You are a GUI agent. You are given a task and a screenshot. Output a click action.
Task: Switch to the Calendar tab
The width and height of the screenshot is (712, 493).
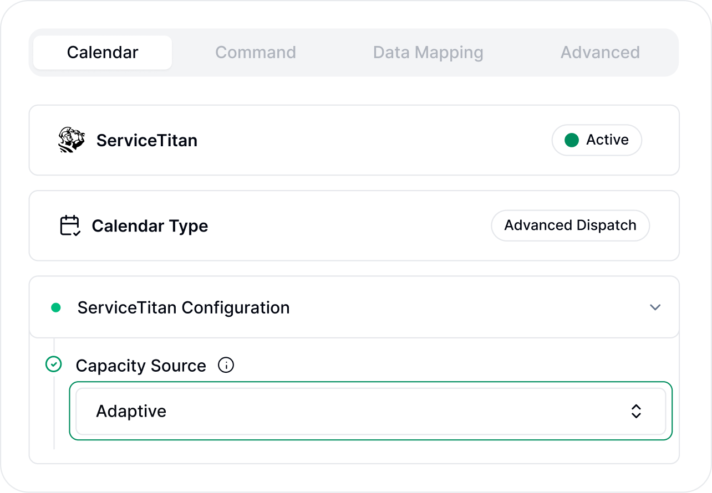[103, 53]
